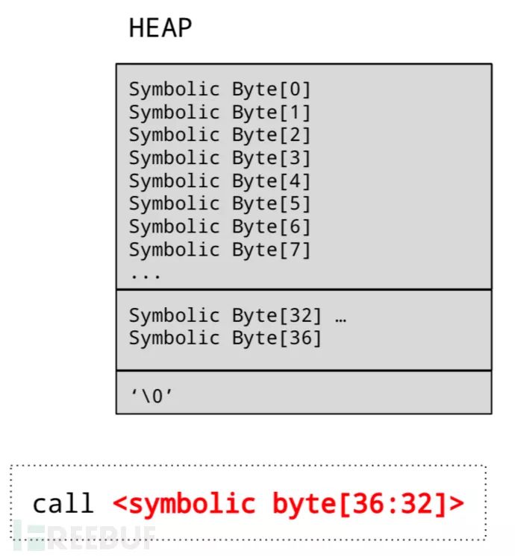Click the red <symbolic byte[36:32]> text
Viewport: 515px width, 556px height.
288,504
